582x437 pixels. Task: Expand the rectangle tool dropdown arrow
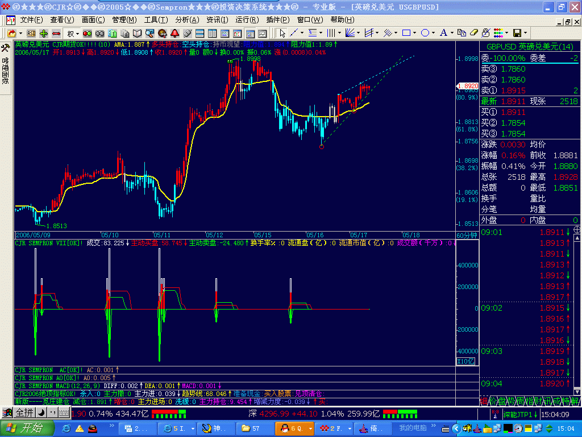[x=414, y=33]
